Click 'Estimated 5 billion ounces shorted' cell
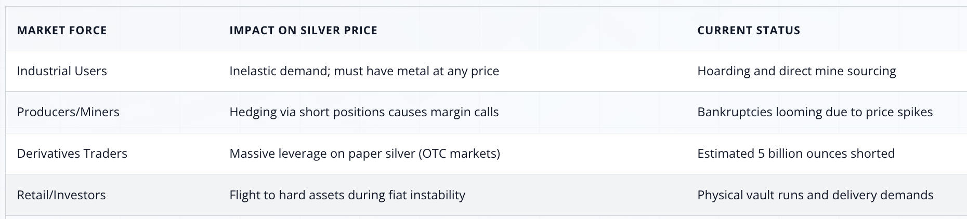The image size is (967, 219). [x=795, y=154]
